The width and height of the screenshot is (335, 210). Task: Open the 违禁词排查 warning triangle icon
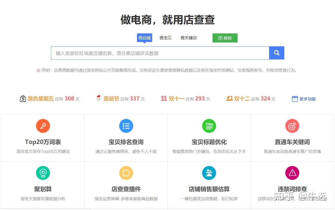click(x=292, y=173)
